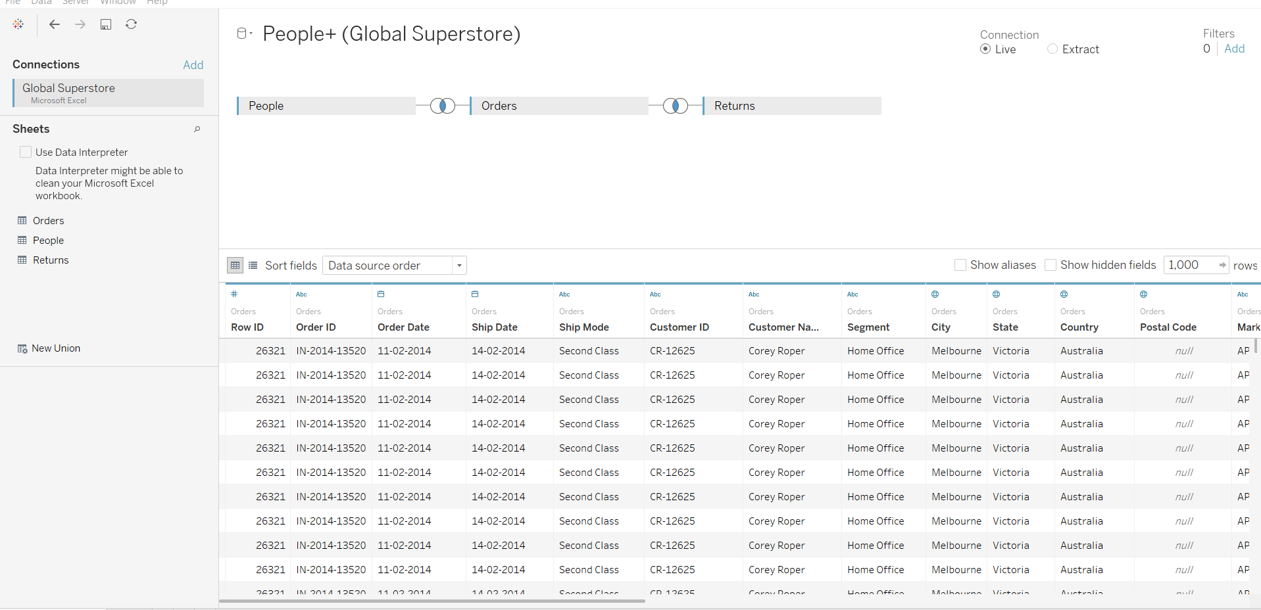
Task: Select the People sheet in the list
Action: (x=48, y=241)
